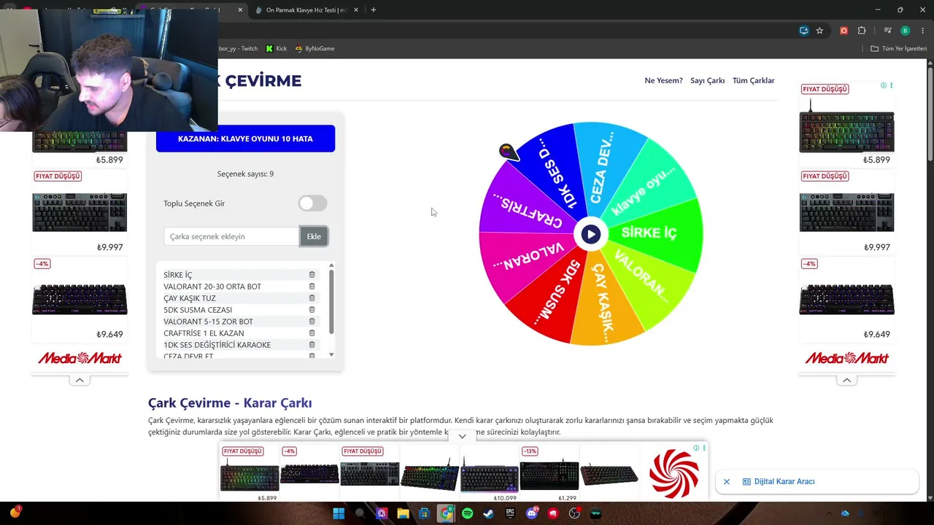The height and width of the screenshot is (525, 934).
Task: Go to Tüm Çarklar
Action: click(754, 80)
